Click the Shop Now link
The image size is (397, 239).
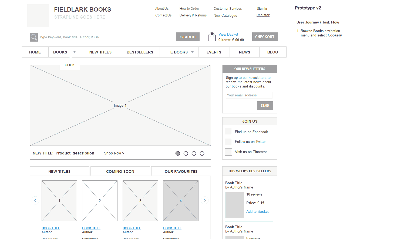114,153
